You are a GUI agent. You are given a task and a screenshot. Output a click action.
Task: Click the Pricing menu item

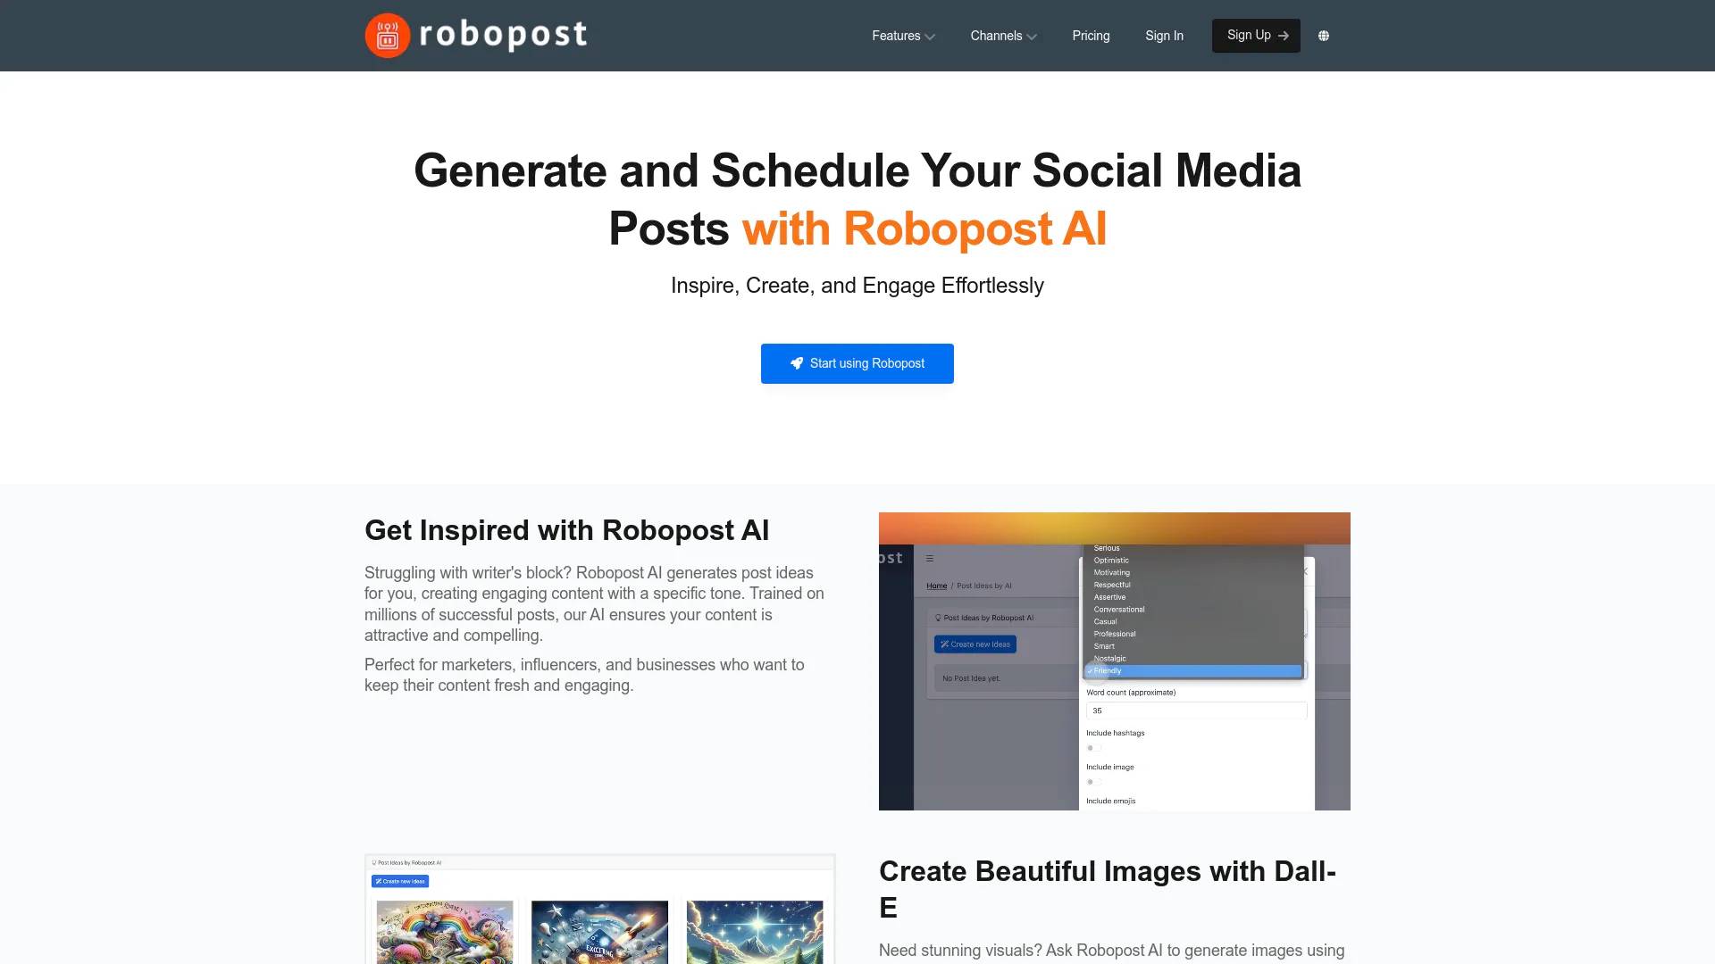[1091, 36]
